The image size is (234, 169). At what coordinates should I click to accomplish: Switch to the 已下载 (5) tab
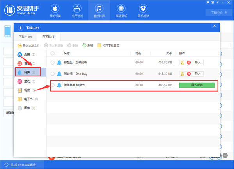point(49,37)
